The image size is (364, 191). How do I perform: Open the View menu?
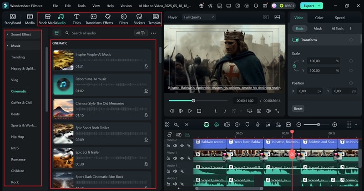pos(96,6)
